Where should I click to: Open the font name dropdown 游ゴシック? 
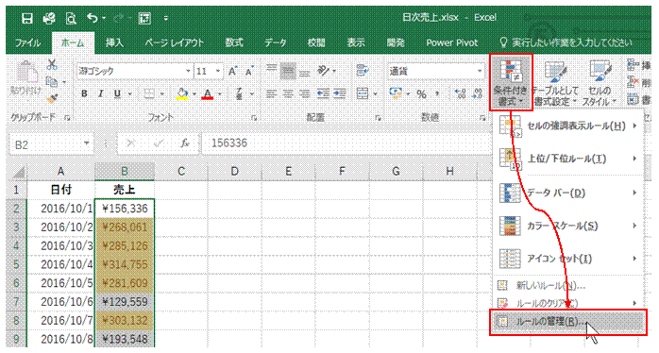[188, 71]
